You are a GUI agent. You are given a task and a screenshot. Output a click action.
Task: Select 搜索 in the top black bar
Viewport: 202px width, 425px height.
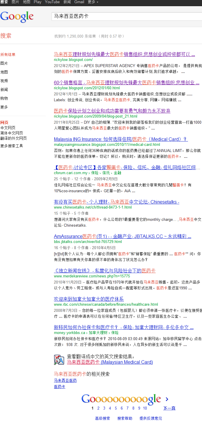tap(4, 2)
